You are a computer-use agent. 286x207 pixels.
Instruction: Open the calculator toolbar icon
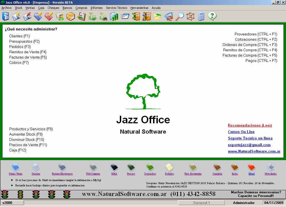[x=201, y=16]
